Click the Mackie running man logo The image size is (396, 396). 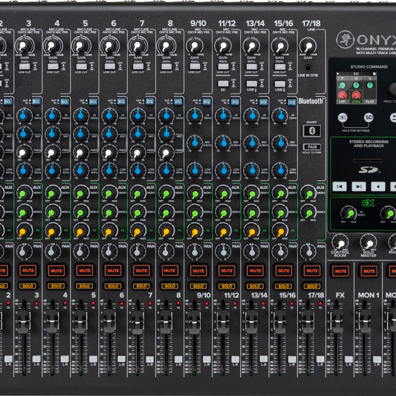pyautogui.click(x=345, y=40)
